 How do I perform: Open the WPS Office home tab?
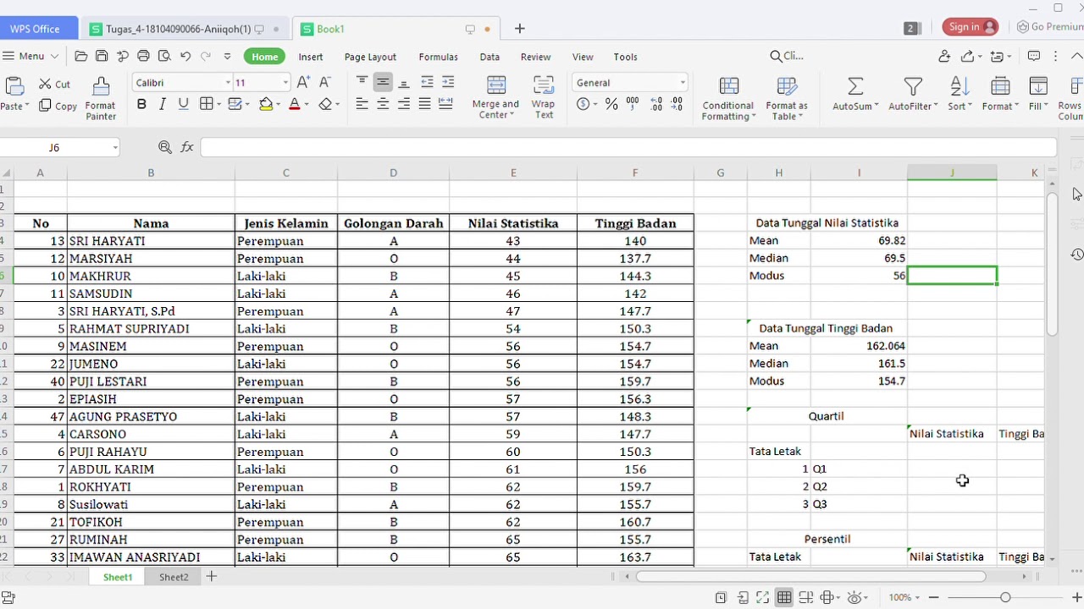[x=35, y=29]
